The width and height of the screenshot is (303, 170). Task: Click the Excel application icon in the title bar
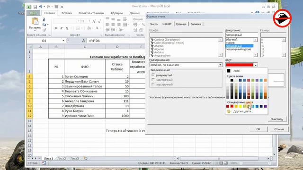[x=29, y=7]
